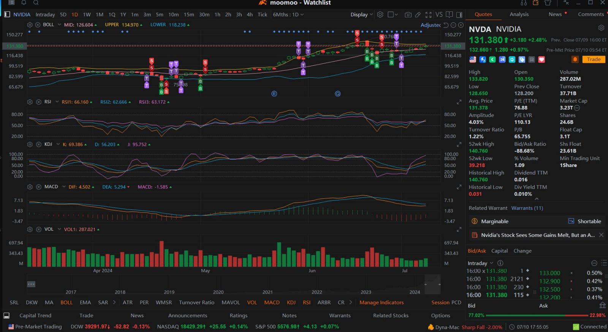The image size is (608, 332).
Task: Open RSI indicator settings gear
Action: 30,102
